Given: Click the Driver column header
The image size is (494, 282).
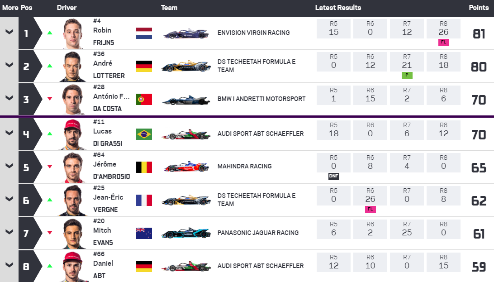Looking at the screenshot, I should click(67, 8).
